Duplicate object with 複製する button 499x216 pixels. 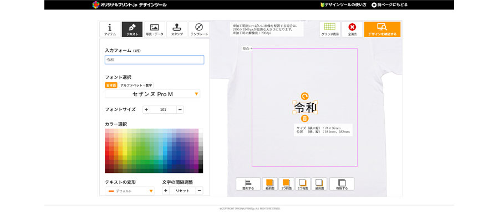tap(342, 184)
